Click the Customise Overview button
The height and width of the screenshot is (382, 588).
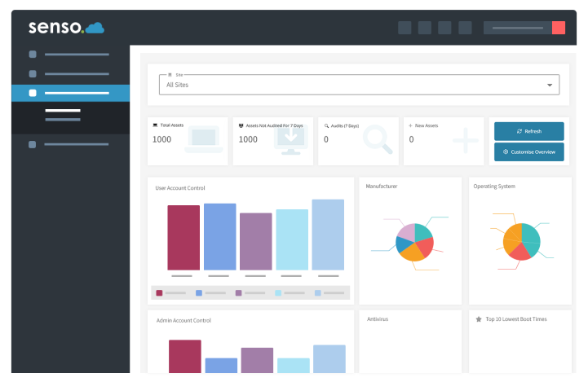coord(528,151)
